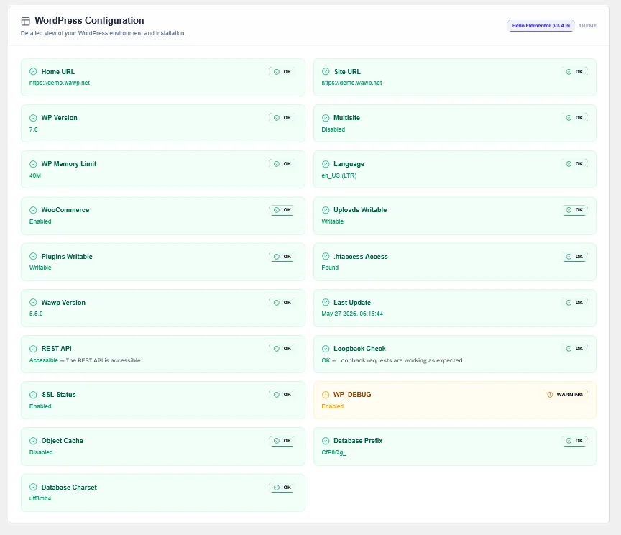Click the OK badge on Database Prefix card
The width and height of the screenshot is (621, 535).
point(574,441)
